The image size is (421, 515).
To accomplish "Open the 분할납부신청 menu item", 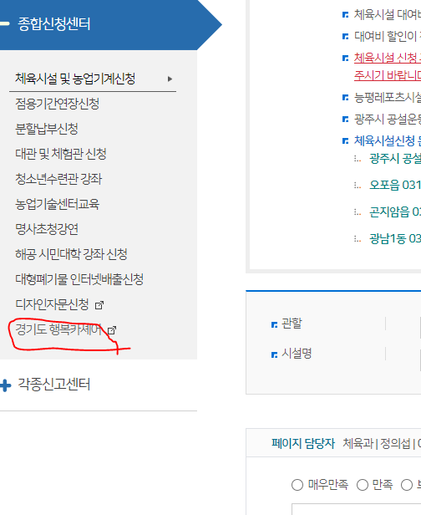I will point(47,129).
